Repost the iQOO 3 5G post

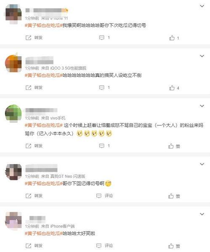click(28, 88)
